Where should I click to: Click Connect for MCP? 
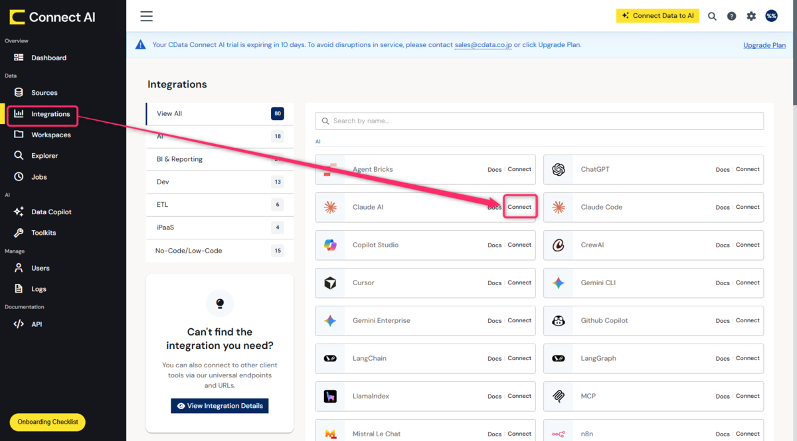click(x=748, y=396)
